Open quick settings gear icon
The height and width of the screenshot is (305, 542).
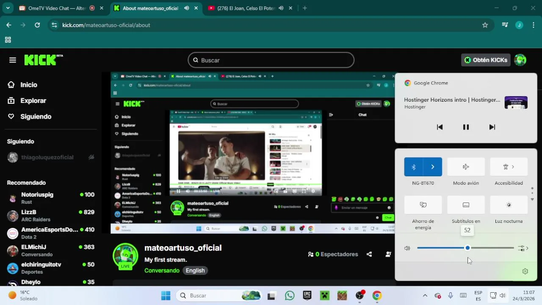(525, 272)
